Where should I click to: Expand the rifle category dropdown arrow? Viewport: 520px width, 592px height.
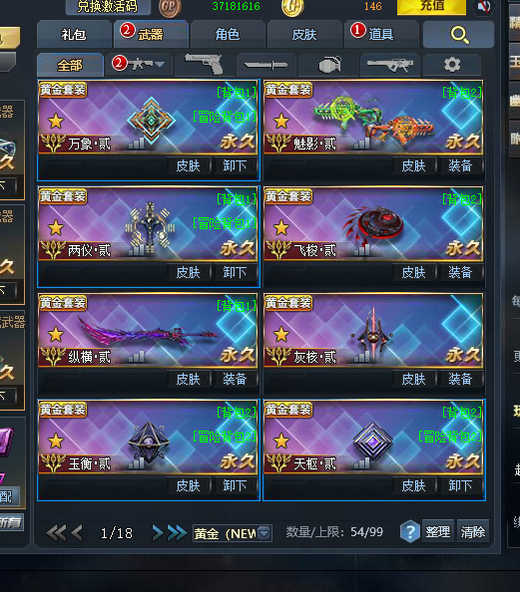coord(160,65)
